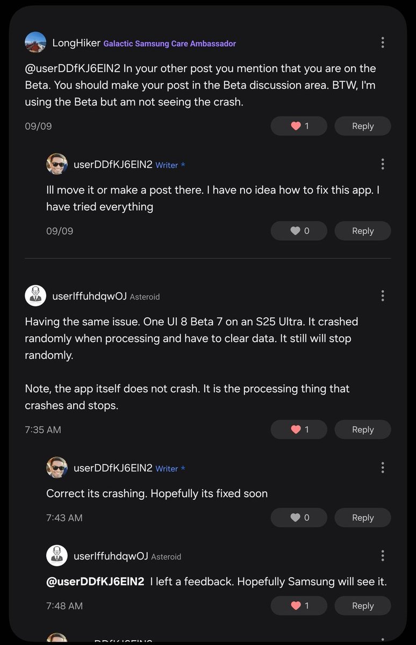416x645 pixels.
Task: Toggle heart on 'Having the same issue' comment
Action: (299, 429)
